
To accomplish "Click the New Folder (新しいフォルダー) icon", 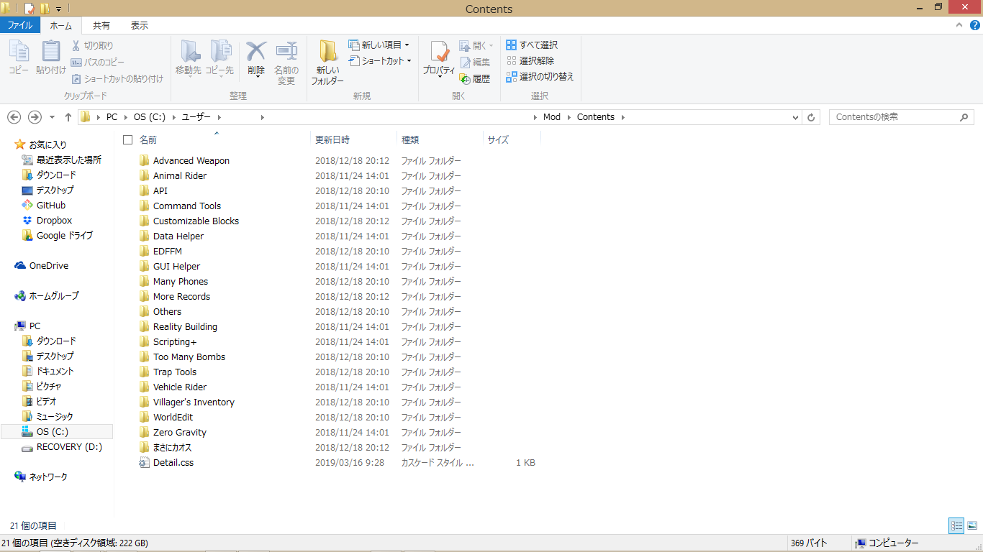I will (x=327, y=61).
